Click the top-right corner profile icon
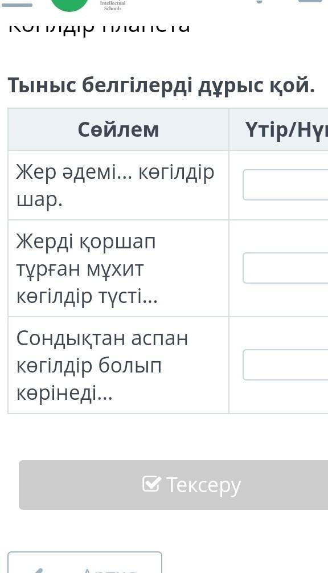The width and height of the screenshot is (328, 573). 310,1
